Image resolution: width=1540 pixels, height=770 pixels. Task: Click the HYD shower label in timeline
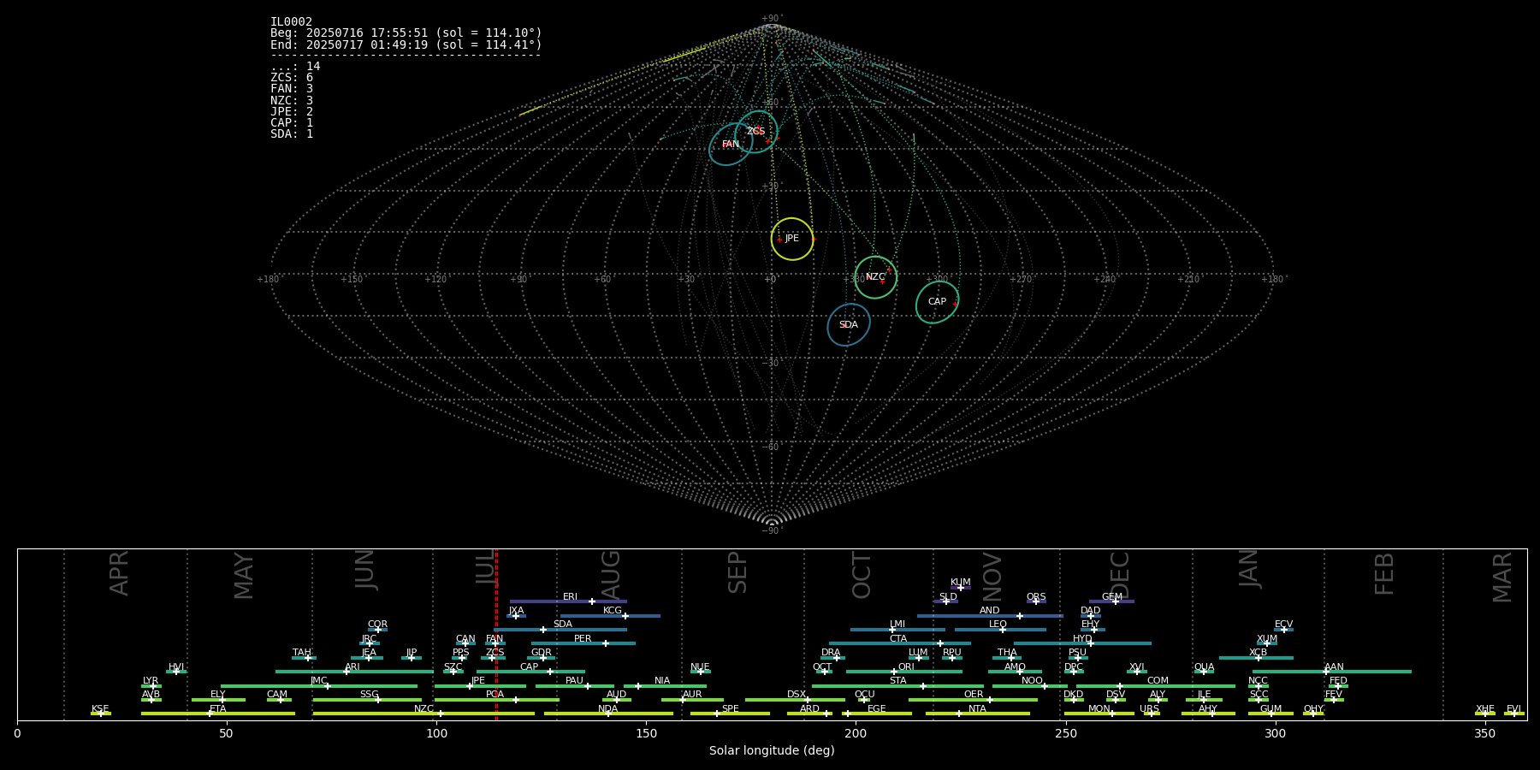pyautogui.click(x=1082, y=639)
